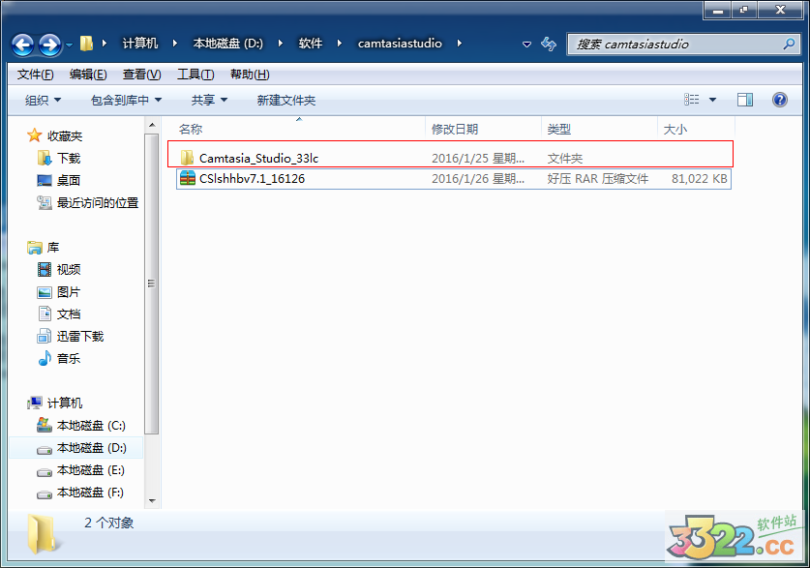Click the CSlshhbv7.1_16126 file name
Image resolution: width=810 pixels, height=568 pixels.
tap(252, 179)
